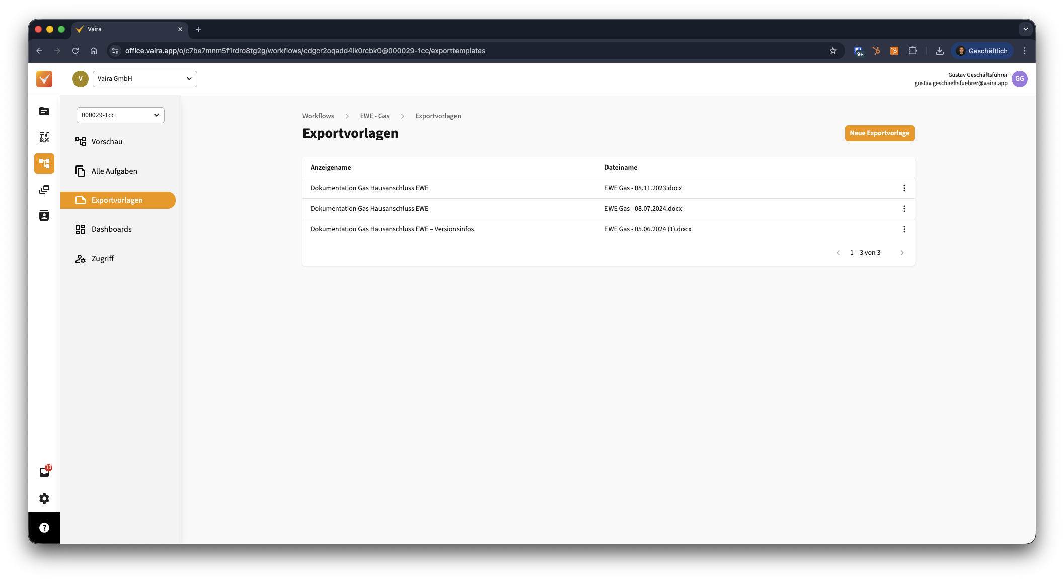
Task: Click the GG user avatar
Action: (1019, 79)
